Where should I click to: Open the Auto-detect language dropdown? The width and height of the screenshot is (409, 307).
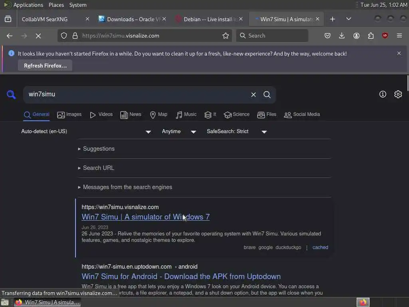tap(86, 132)
